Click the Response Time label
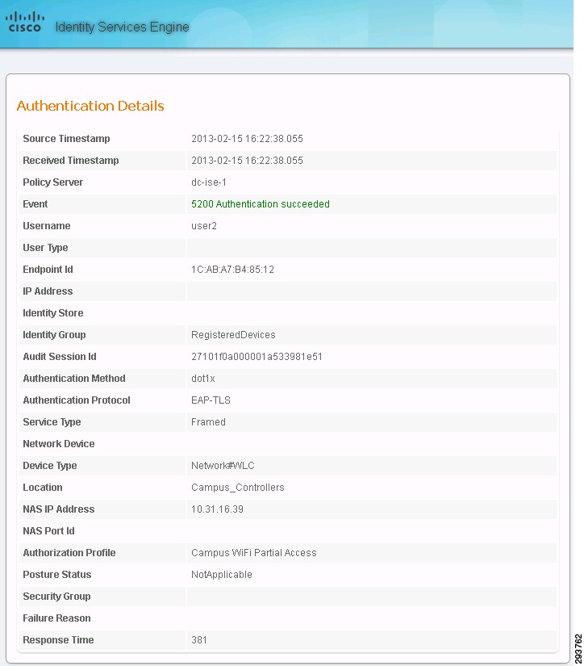The height and width of the screenshot is (666, 584). (x=58, y=640)
